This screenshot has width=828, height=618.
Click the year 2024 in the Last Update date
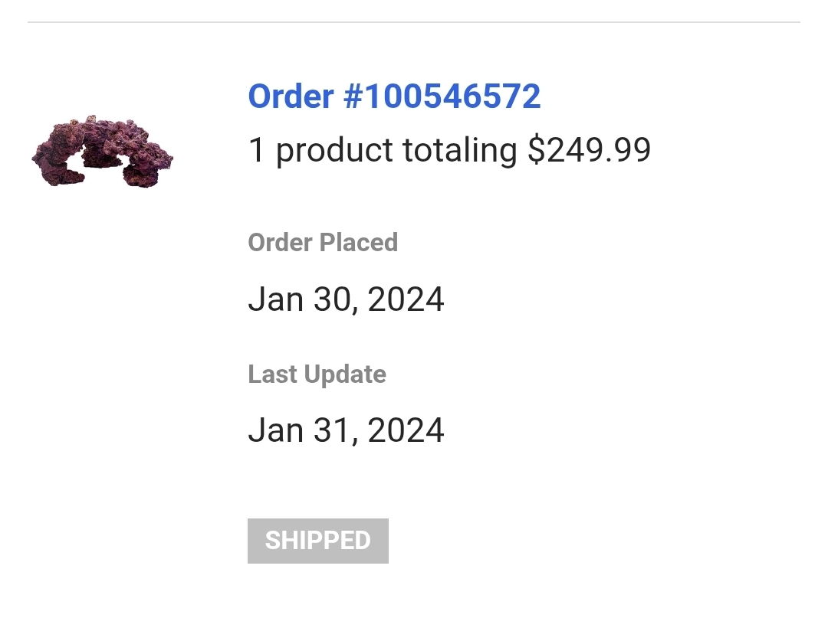coord(406,430)
